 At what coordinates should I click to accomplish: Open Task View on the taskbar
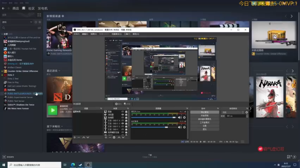pyautogui.click(x=65, y=165)
